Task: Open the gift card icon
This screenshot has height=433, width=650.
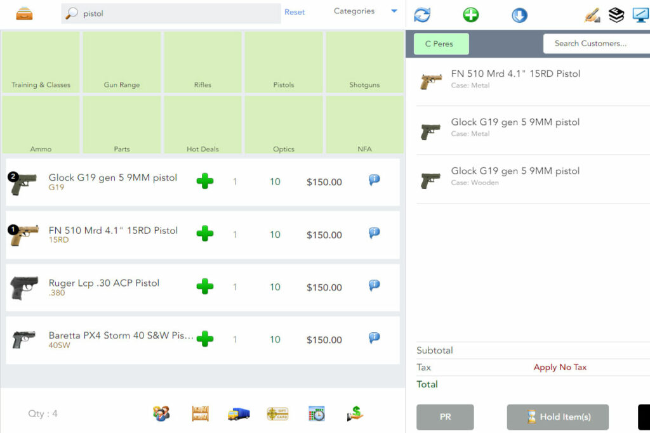Action: [278, 413]
